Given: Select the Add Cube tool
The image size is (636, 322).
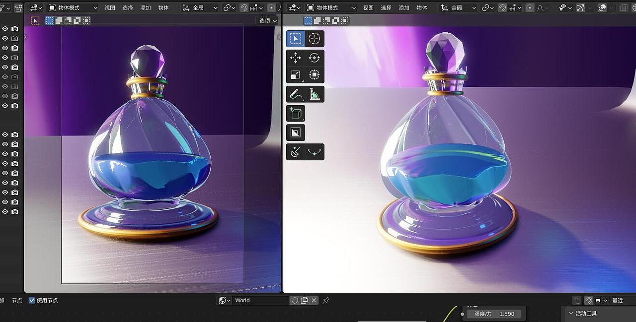Looking at the screenshot, I should tap(295, 114).
